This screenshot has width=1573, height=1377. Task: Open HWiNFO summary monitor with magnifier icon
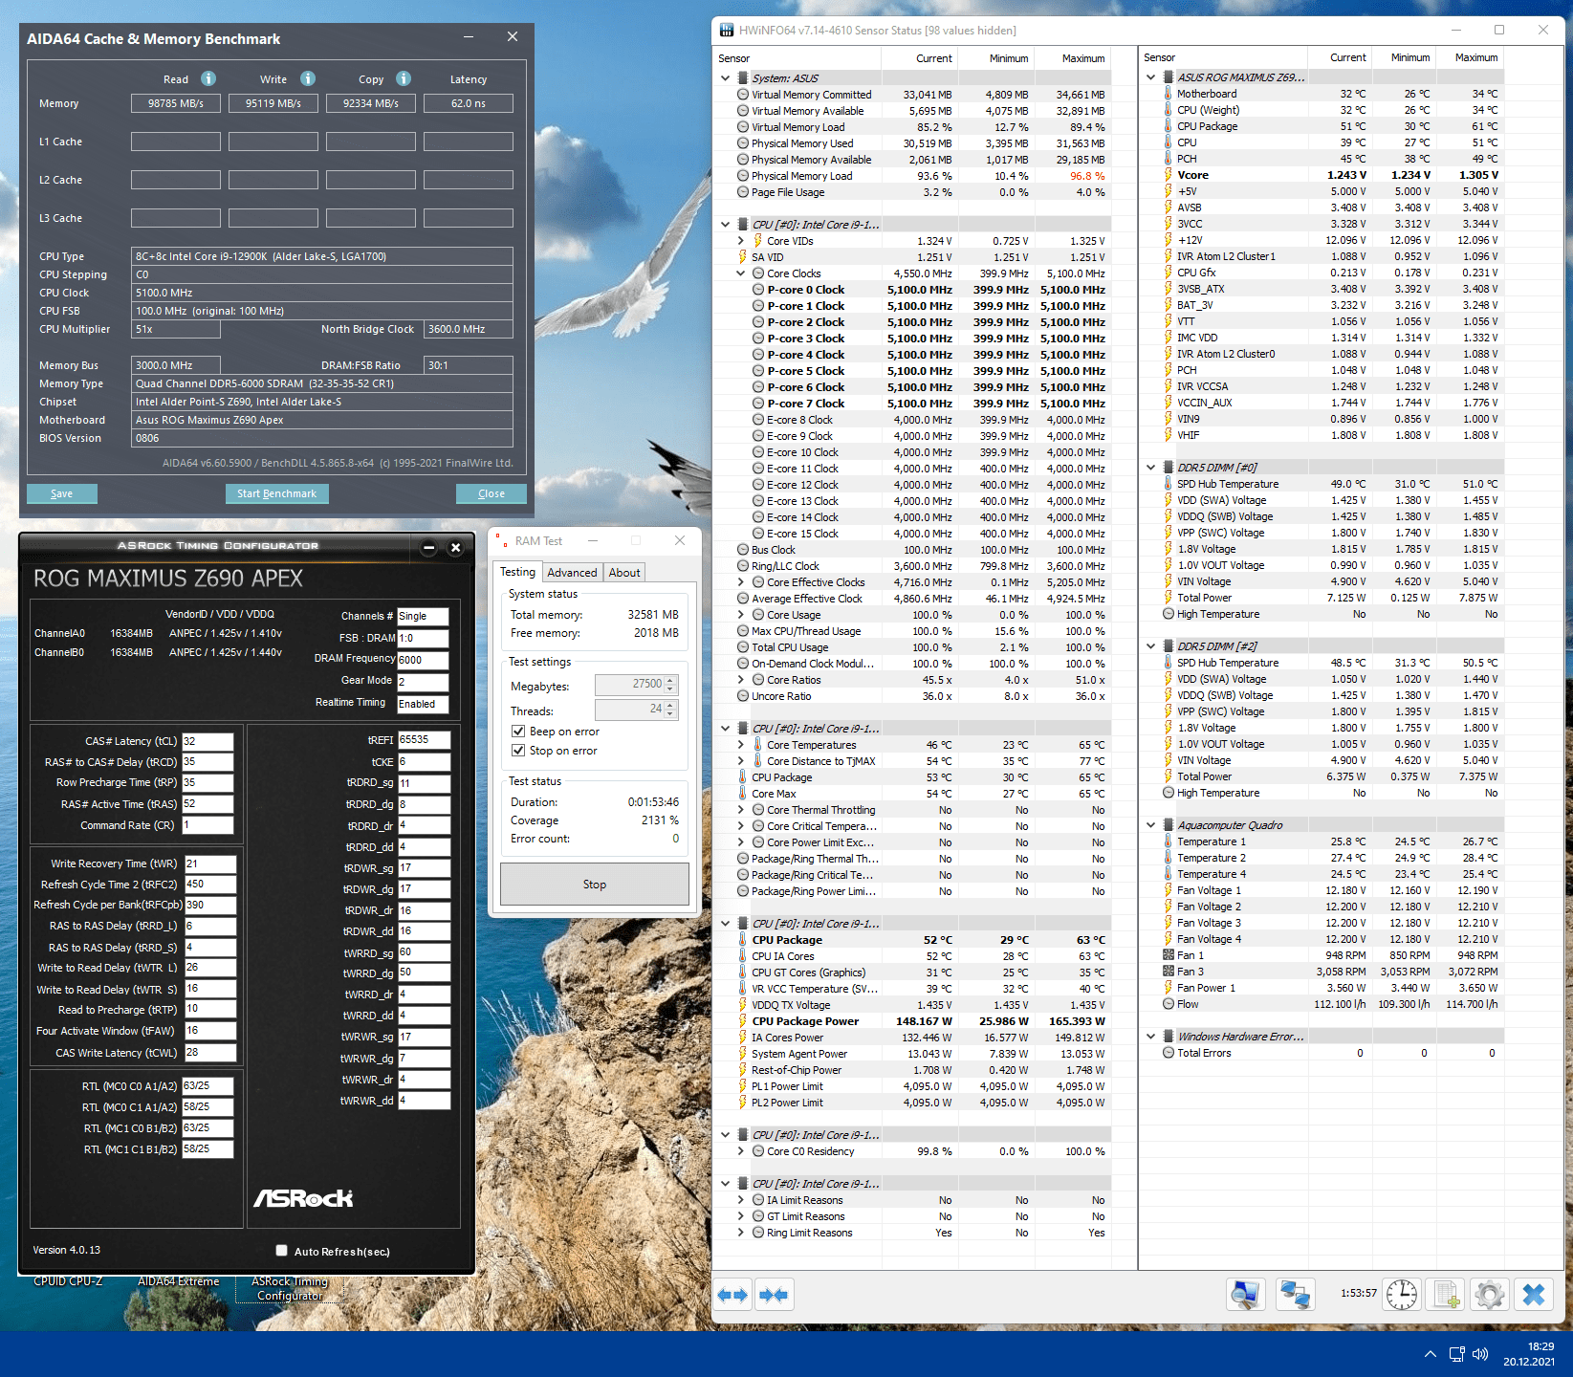[x=1246, y=1295]
